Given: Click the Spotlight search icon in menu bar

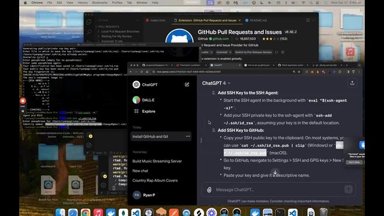Looking at the screenshot, I should coord(311,2).
